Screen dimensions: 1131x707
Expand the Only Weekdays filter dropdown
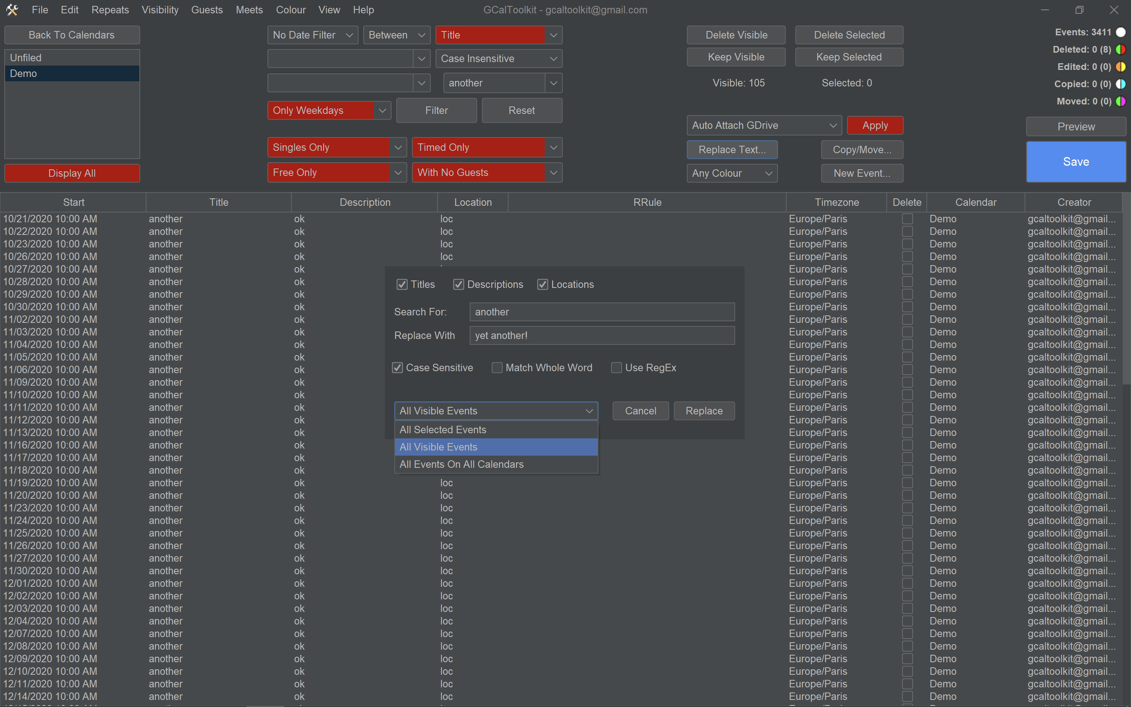tap(381, 110)
